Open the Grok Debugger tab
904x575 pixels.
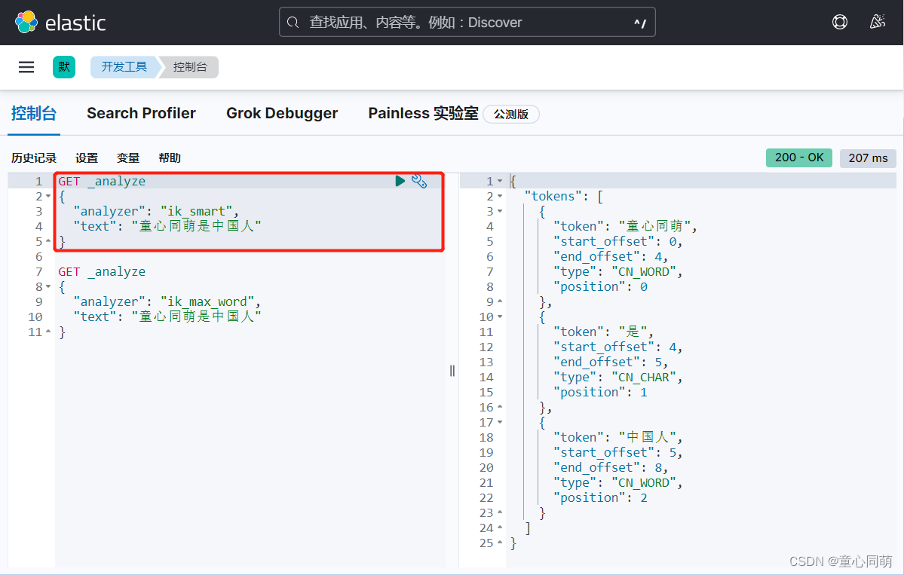point(282,114)
